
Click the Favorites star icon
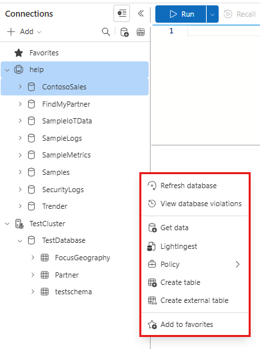[19, 53]
